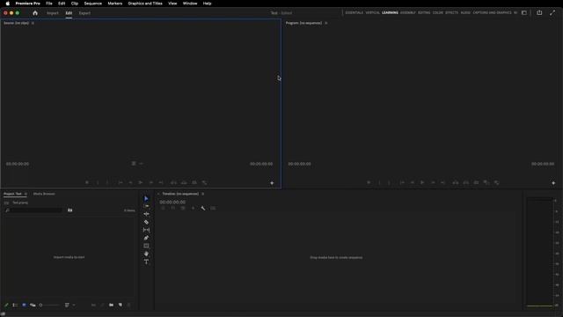Open the Window menu
The width and height of the screenshot is (563, 317).
tap(190, 4)
